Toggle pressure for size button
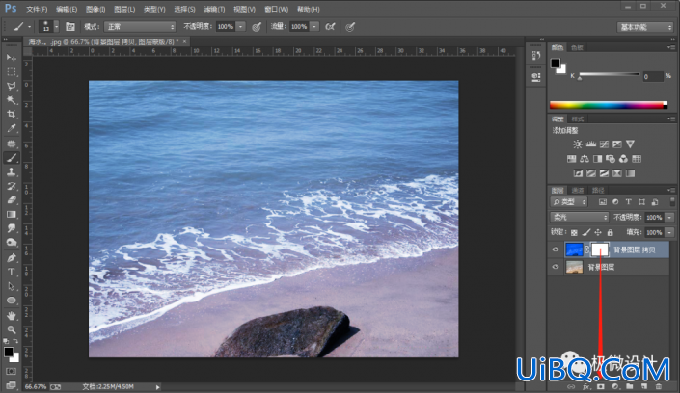The height and width of the screenshot is (393, 680). point(350,27)
